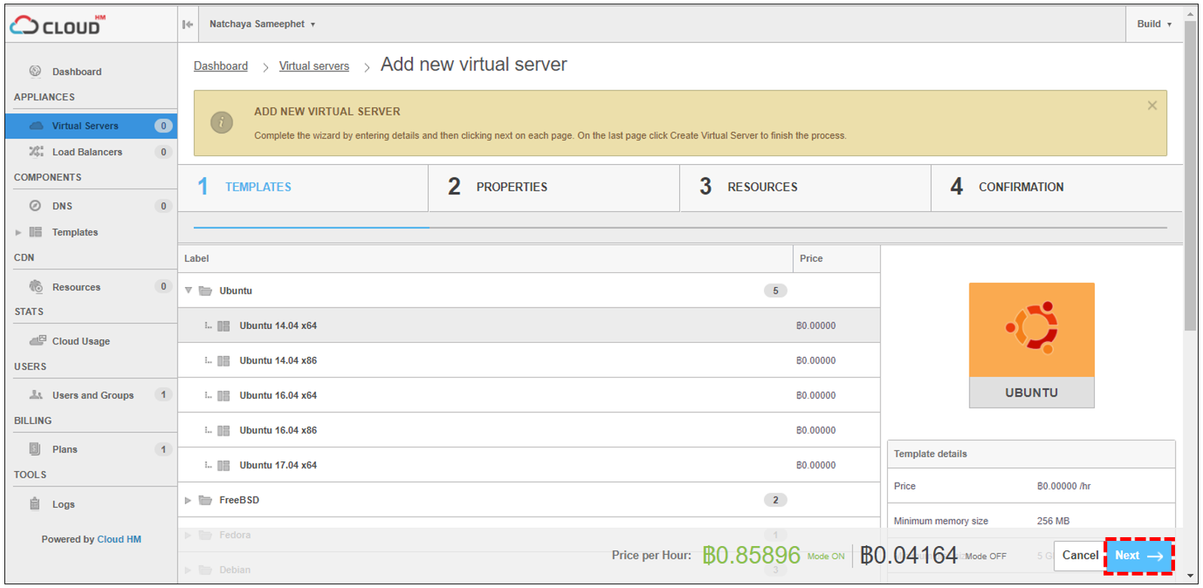The image size is (1203, 588).
Task: Click the Cloud Usage icon
Action: pos(38,341)
